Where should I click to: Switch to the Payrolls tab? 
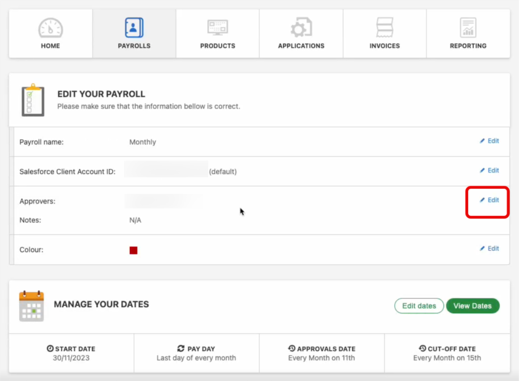coord(134,34)
